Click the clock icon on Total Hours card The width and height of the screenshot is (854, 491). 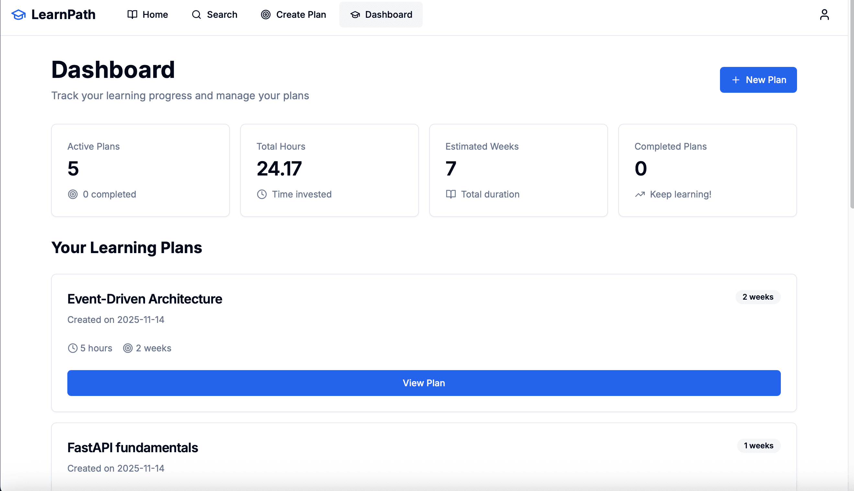[262, 194]
